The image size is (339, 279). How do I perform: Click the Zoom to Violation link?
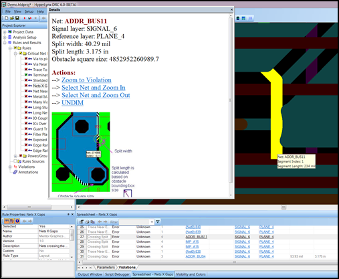[86, 80]
